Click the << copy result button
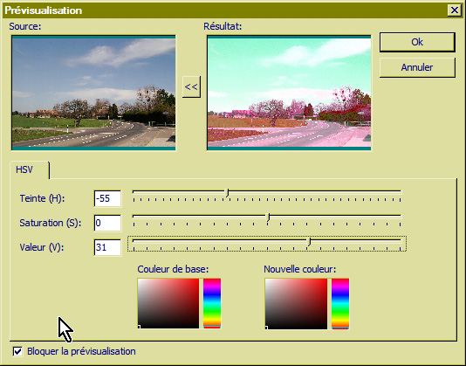Image resolution: width=466 pixels, height=366 pixels. [191, 86]
